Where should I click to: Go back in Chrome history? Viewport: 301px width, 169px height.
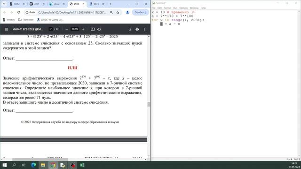(4, 12)
